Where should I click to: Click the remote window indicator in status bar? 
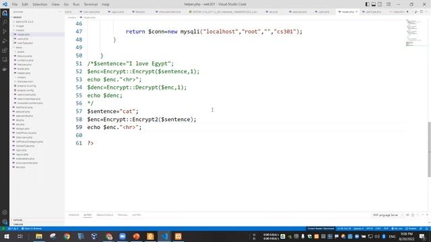[x=3, y=229]
